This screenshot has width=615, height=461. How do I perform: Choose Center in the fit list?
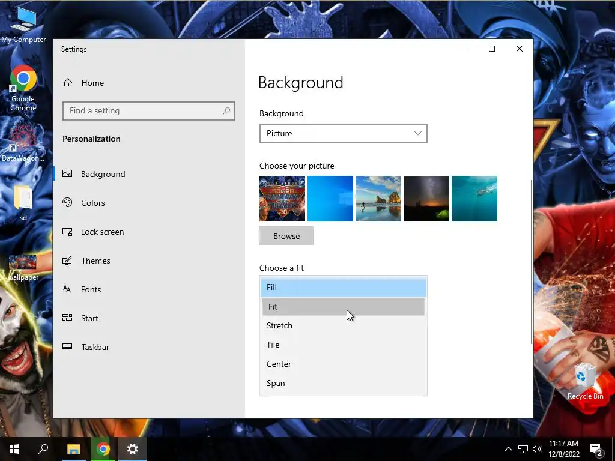coord(343,364)
